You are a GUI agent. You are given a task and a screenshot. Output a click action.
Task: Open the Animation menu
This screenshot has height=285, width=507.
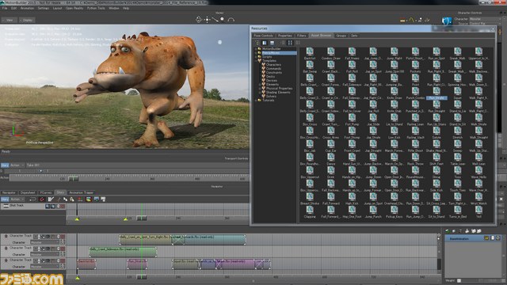pyautogui.click(x=27, y=8)
